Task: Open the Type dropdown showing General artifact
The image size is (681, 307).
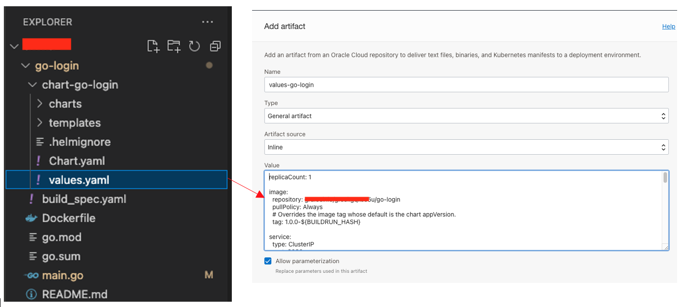Action: (x=467, y=116)
